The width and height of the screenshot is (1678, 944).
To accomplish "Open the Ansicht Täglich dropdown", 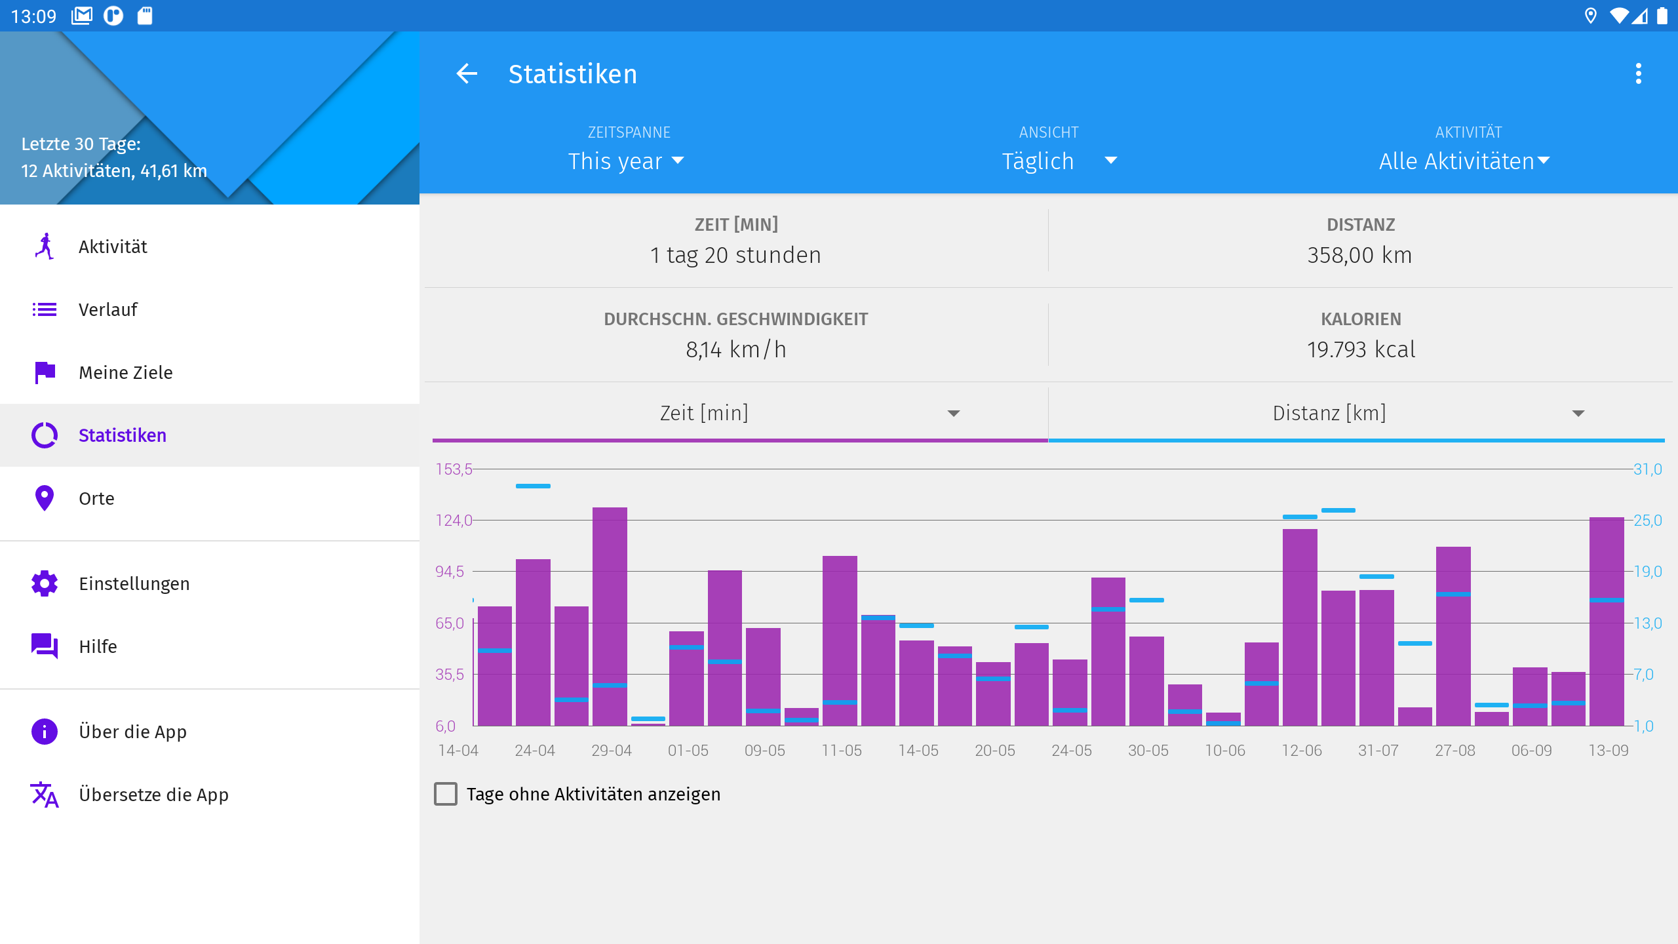I will (1058, 161).
